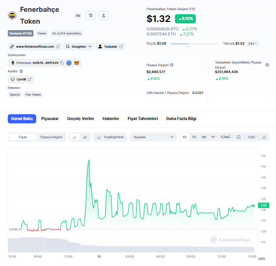Select candlestick chart type
The height and width of the screenshot is (266, 276).
(85, 137)
